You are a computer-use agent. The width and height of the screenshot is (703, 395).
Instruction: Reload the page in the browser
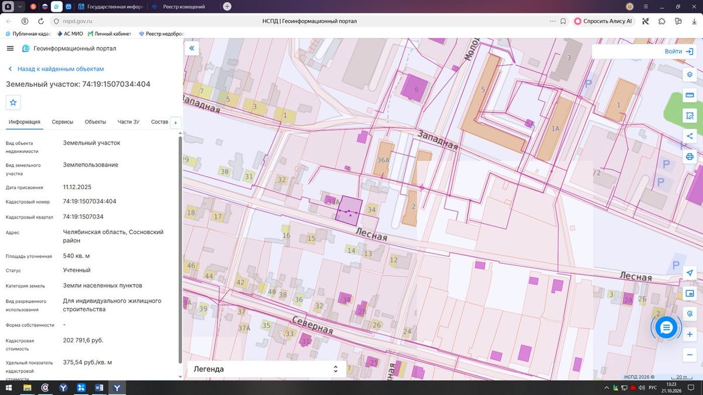click(x=40, y=21)
